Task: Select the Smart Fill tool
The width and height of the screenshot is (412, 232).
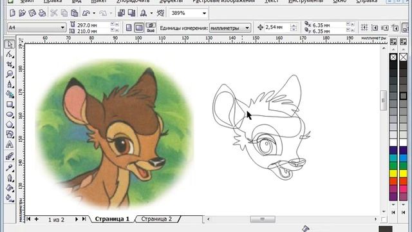Action: 10,94
